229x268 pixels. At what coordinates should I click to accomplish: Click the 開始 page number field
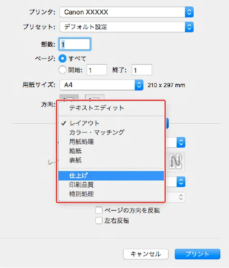point(97,70)
